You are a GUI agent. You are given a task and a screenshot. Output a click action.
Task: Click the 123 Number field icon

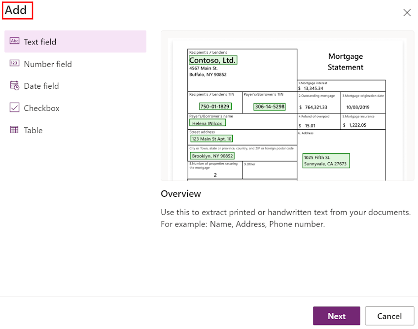tap(14, 64)
